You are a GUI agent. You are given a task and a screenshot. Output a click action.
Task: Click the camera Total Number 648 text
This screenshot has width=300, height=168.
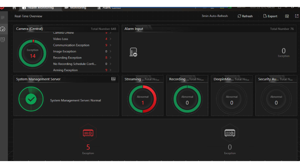[103, 29]
